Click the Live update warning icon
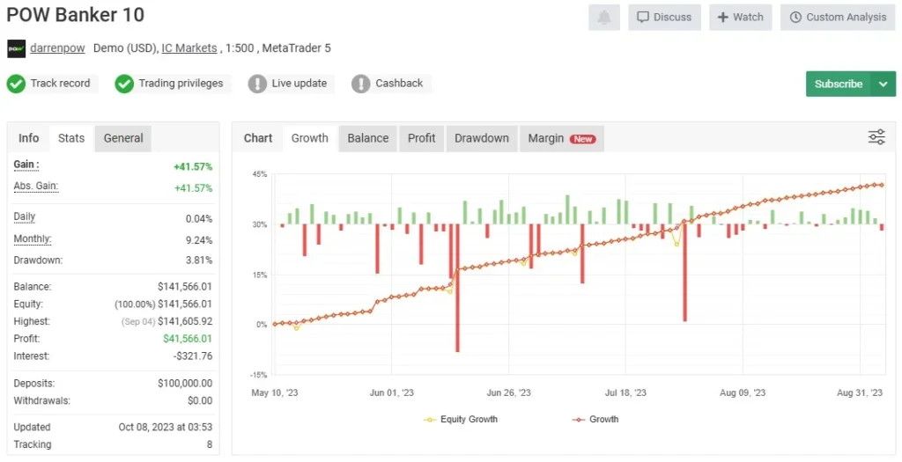 point(257,84)
